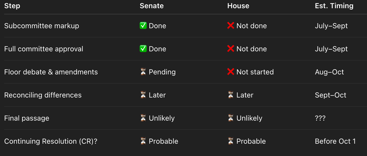Screen dimensions: 367x156
Task: Click green checkmark in Subcommittee markup Senate cell
Action: [x=143, y=26]
